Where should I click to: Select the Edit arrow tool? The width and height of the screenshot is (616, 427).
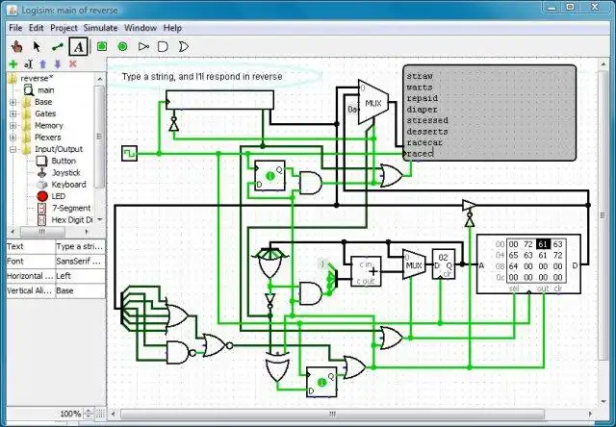pos(37,47)
